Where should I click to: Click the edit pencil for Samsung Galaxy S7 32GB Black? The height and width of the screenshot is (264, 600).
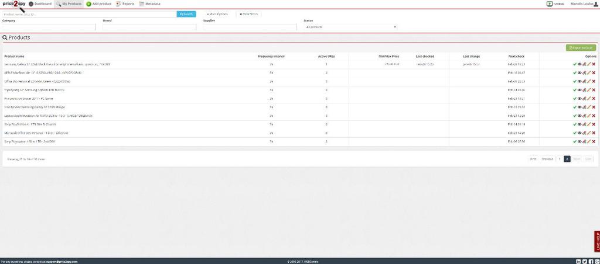589,64
